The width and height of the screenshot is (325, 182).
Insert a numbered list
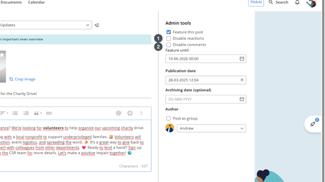(x=26, y=113)
